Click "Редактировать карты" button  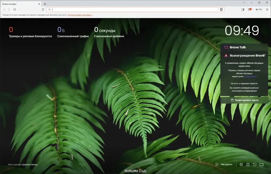tap(244, 100)
